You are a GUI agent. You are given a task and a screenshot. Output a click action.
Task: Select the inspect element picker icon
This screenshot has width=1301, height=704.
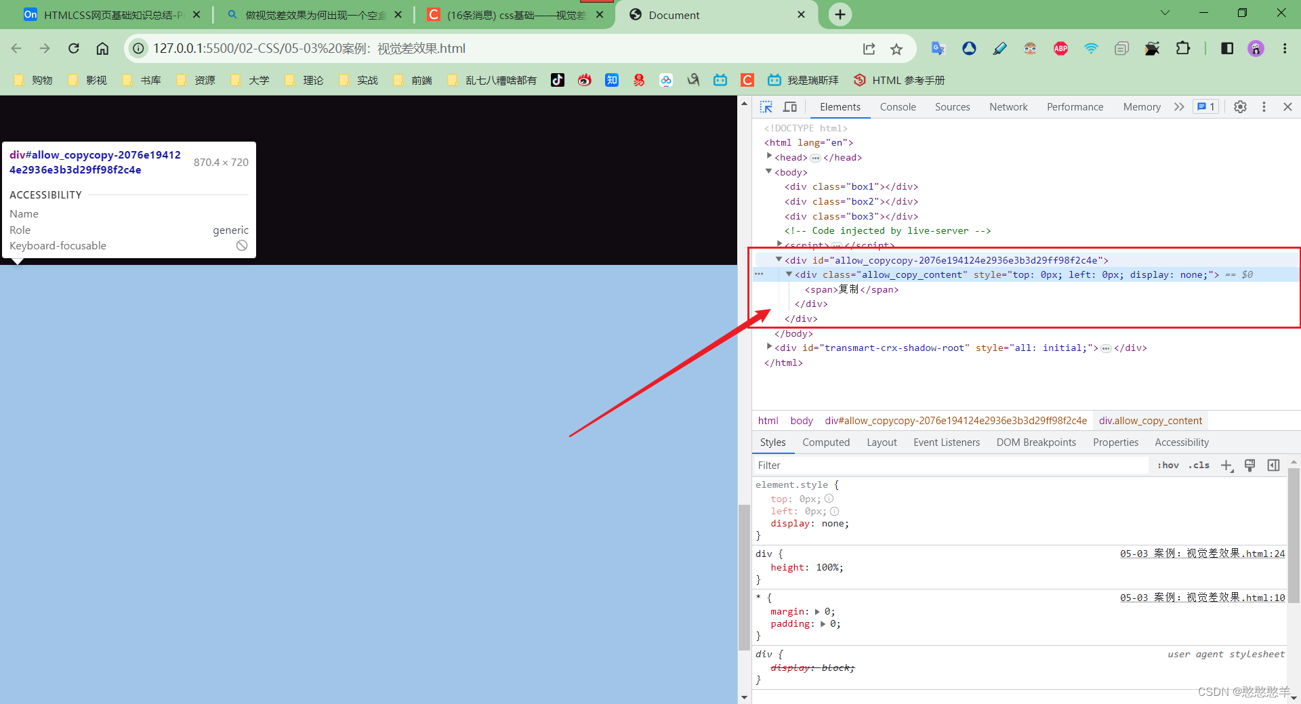(x=766, y=107)
